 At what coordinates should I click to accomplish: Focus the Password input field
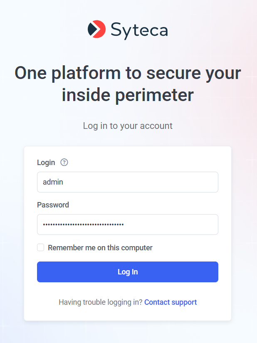(128, 225)
